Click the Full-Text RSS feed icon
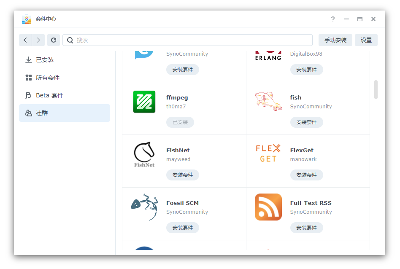 pos(268,207)
